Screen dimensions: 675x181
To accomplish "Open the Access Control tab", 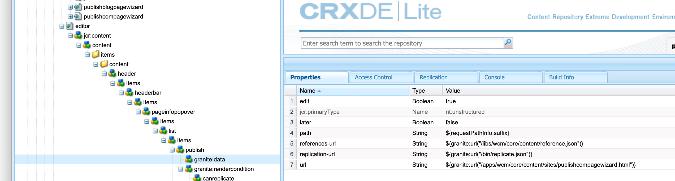I will point(381,77).
